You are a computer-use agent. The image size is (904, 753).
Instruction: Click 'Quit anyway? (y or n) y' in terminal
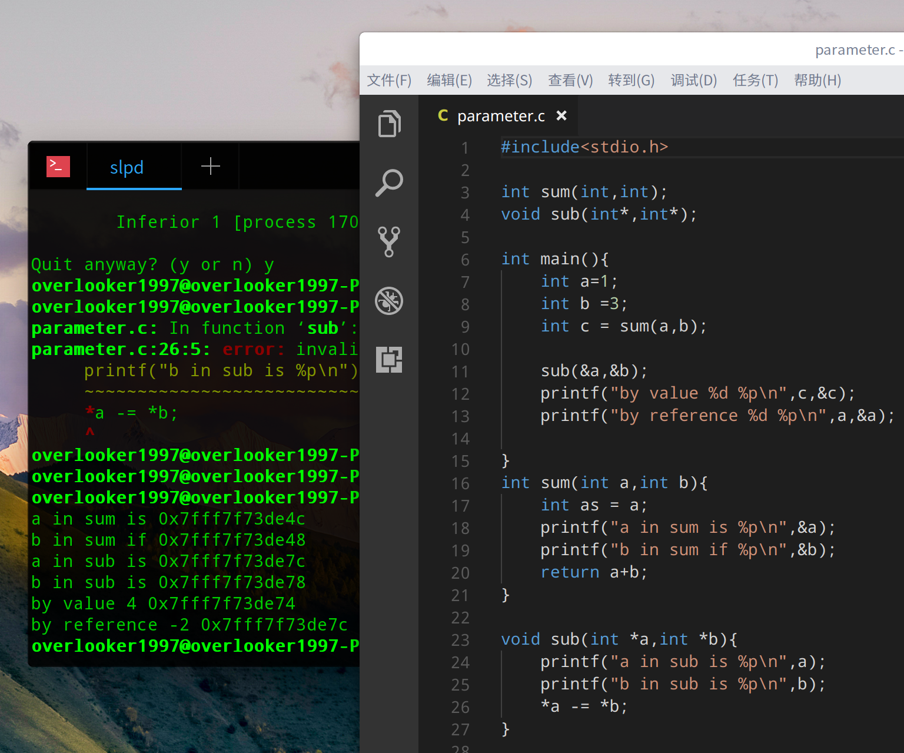click(153, 265)
